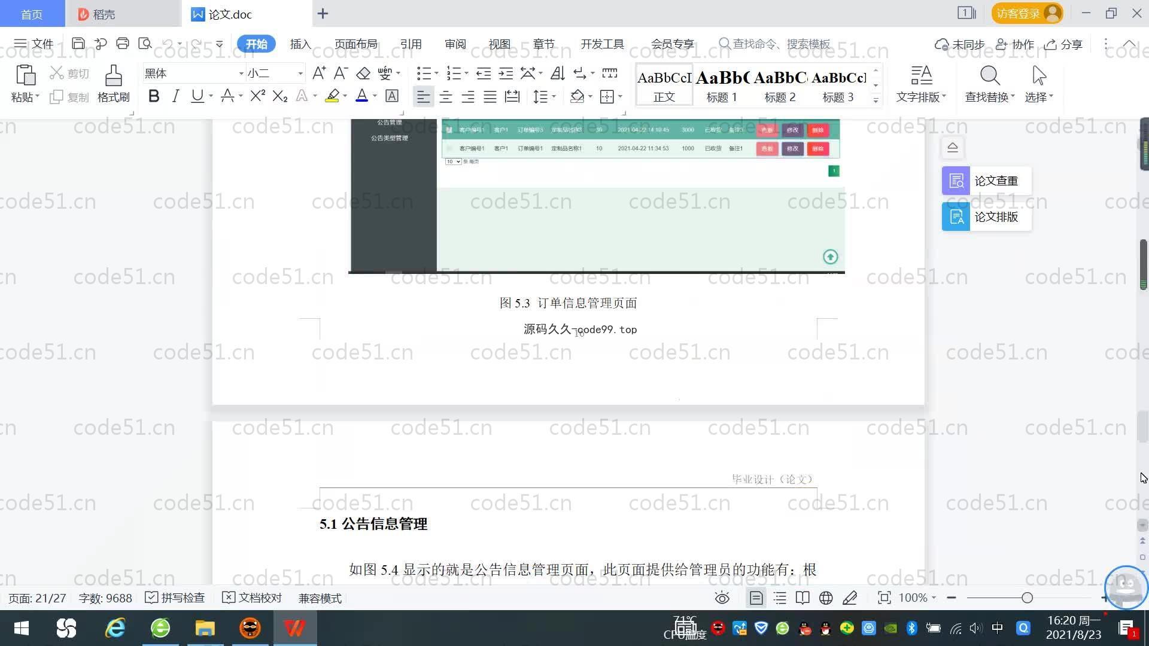Decrease font size with A- icon
Screen dimensions: 1149x646
click(341, 73)
